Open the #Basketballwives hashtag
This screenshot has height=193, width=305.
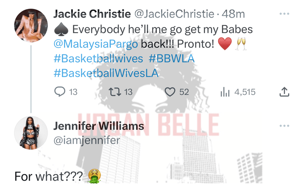click(x=98, y=59)
